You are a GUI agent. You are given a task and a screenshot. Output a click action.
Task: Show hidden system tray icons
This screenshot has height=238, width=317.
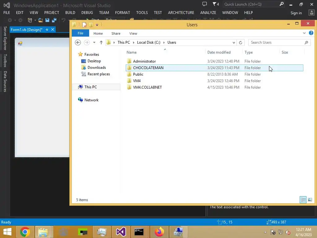[265, 232]
